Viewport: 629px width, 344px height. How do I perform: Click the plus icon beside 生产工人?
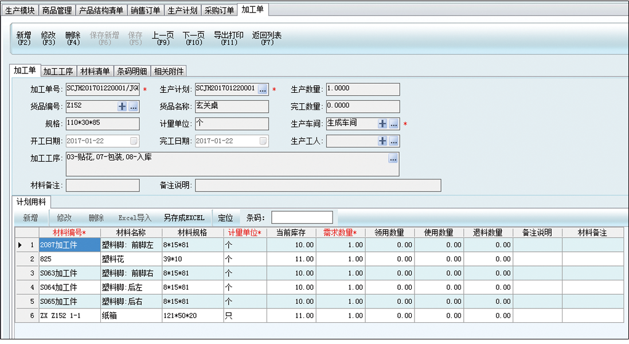tap(382, 141)
